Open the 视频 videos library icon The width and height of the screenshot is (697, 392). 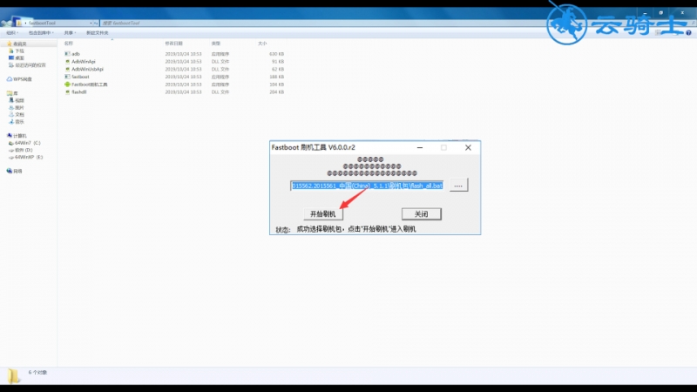coord(11,100)
